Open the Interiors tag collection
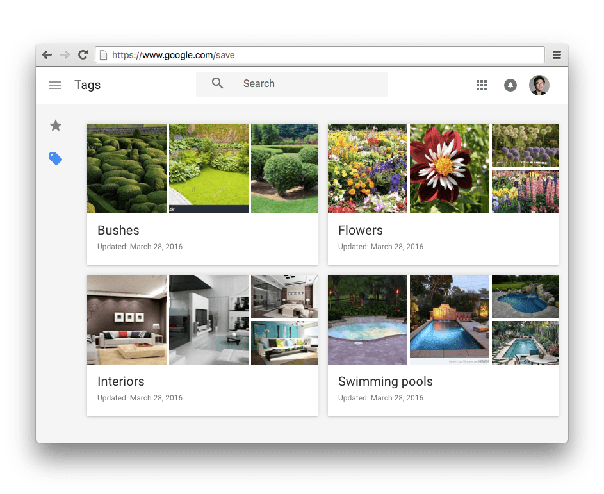 [121, 382]
